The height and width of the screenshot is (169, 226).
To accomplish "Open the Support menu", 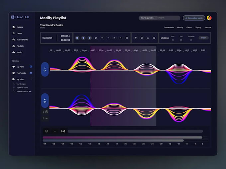I will [208, 27].
